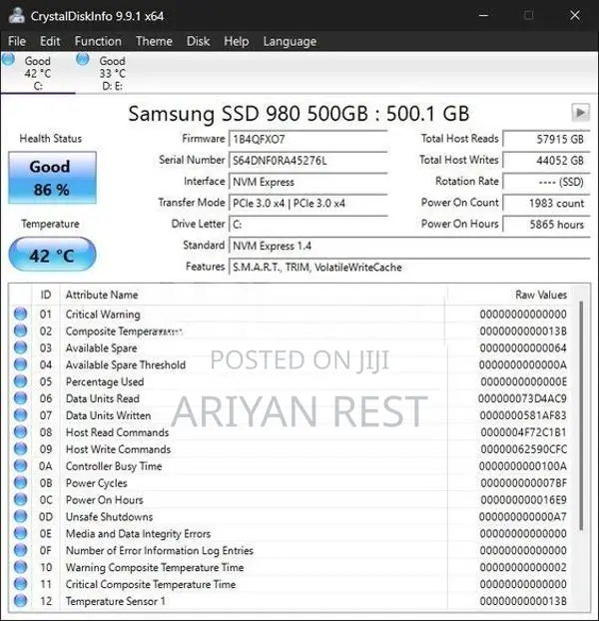Close the CrystalDiskInfo window
Viewport: 599px width, 621px height.
tap(575, 15)
